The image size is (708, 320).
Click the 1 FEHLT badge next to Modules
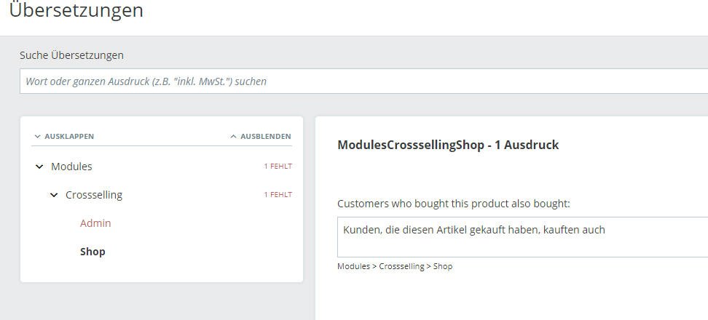click(x=278, y=167)
